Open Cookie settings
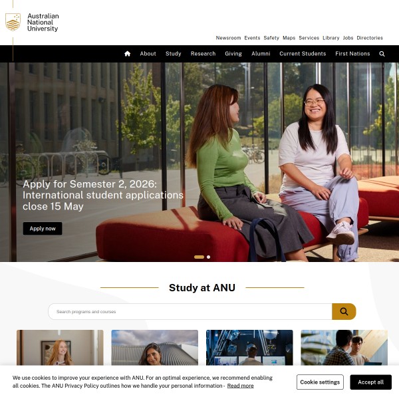The width and height of the screenshot is (399, 399). (x=320, y=382)
